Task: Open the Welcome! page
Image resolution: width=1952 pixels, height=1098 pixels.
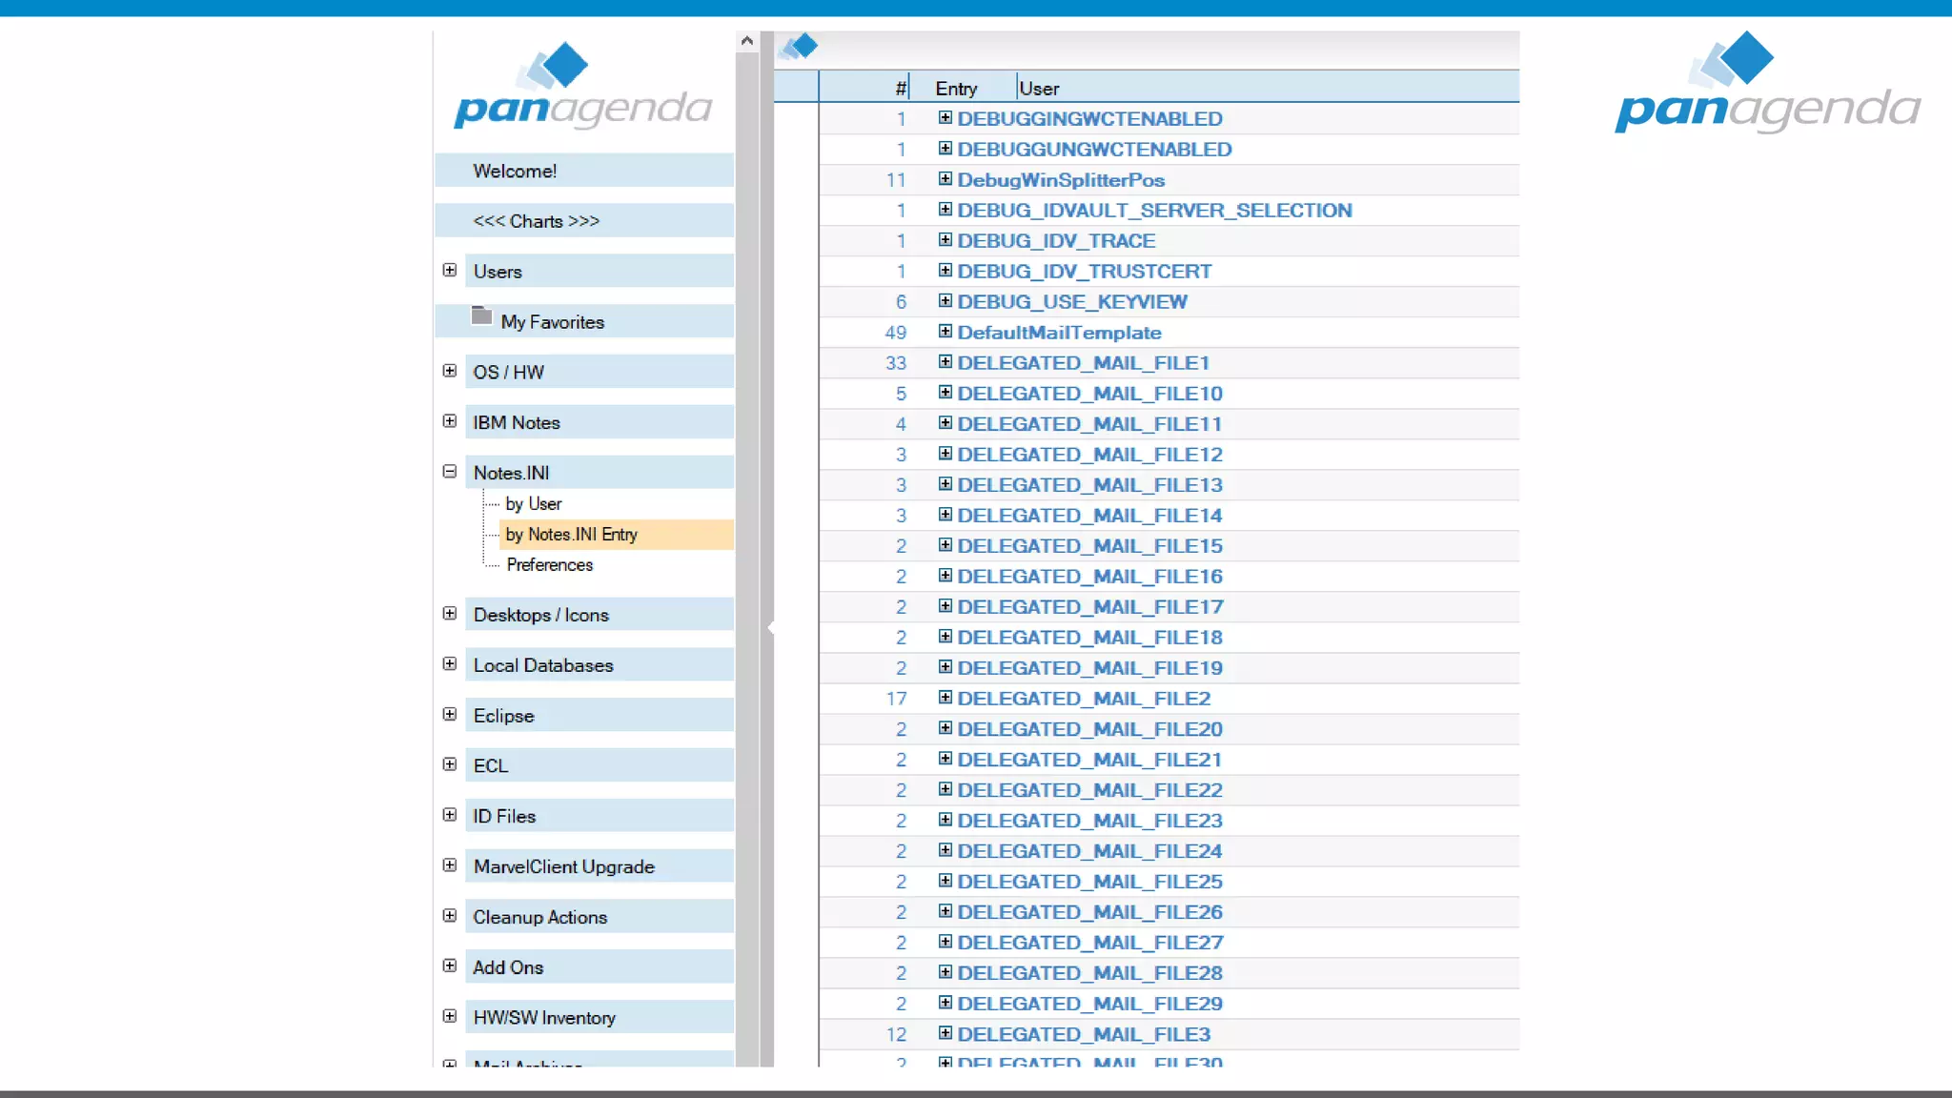Action: [x=515, y=172]
